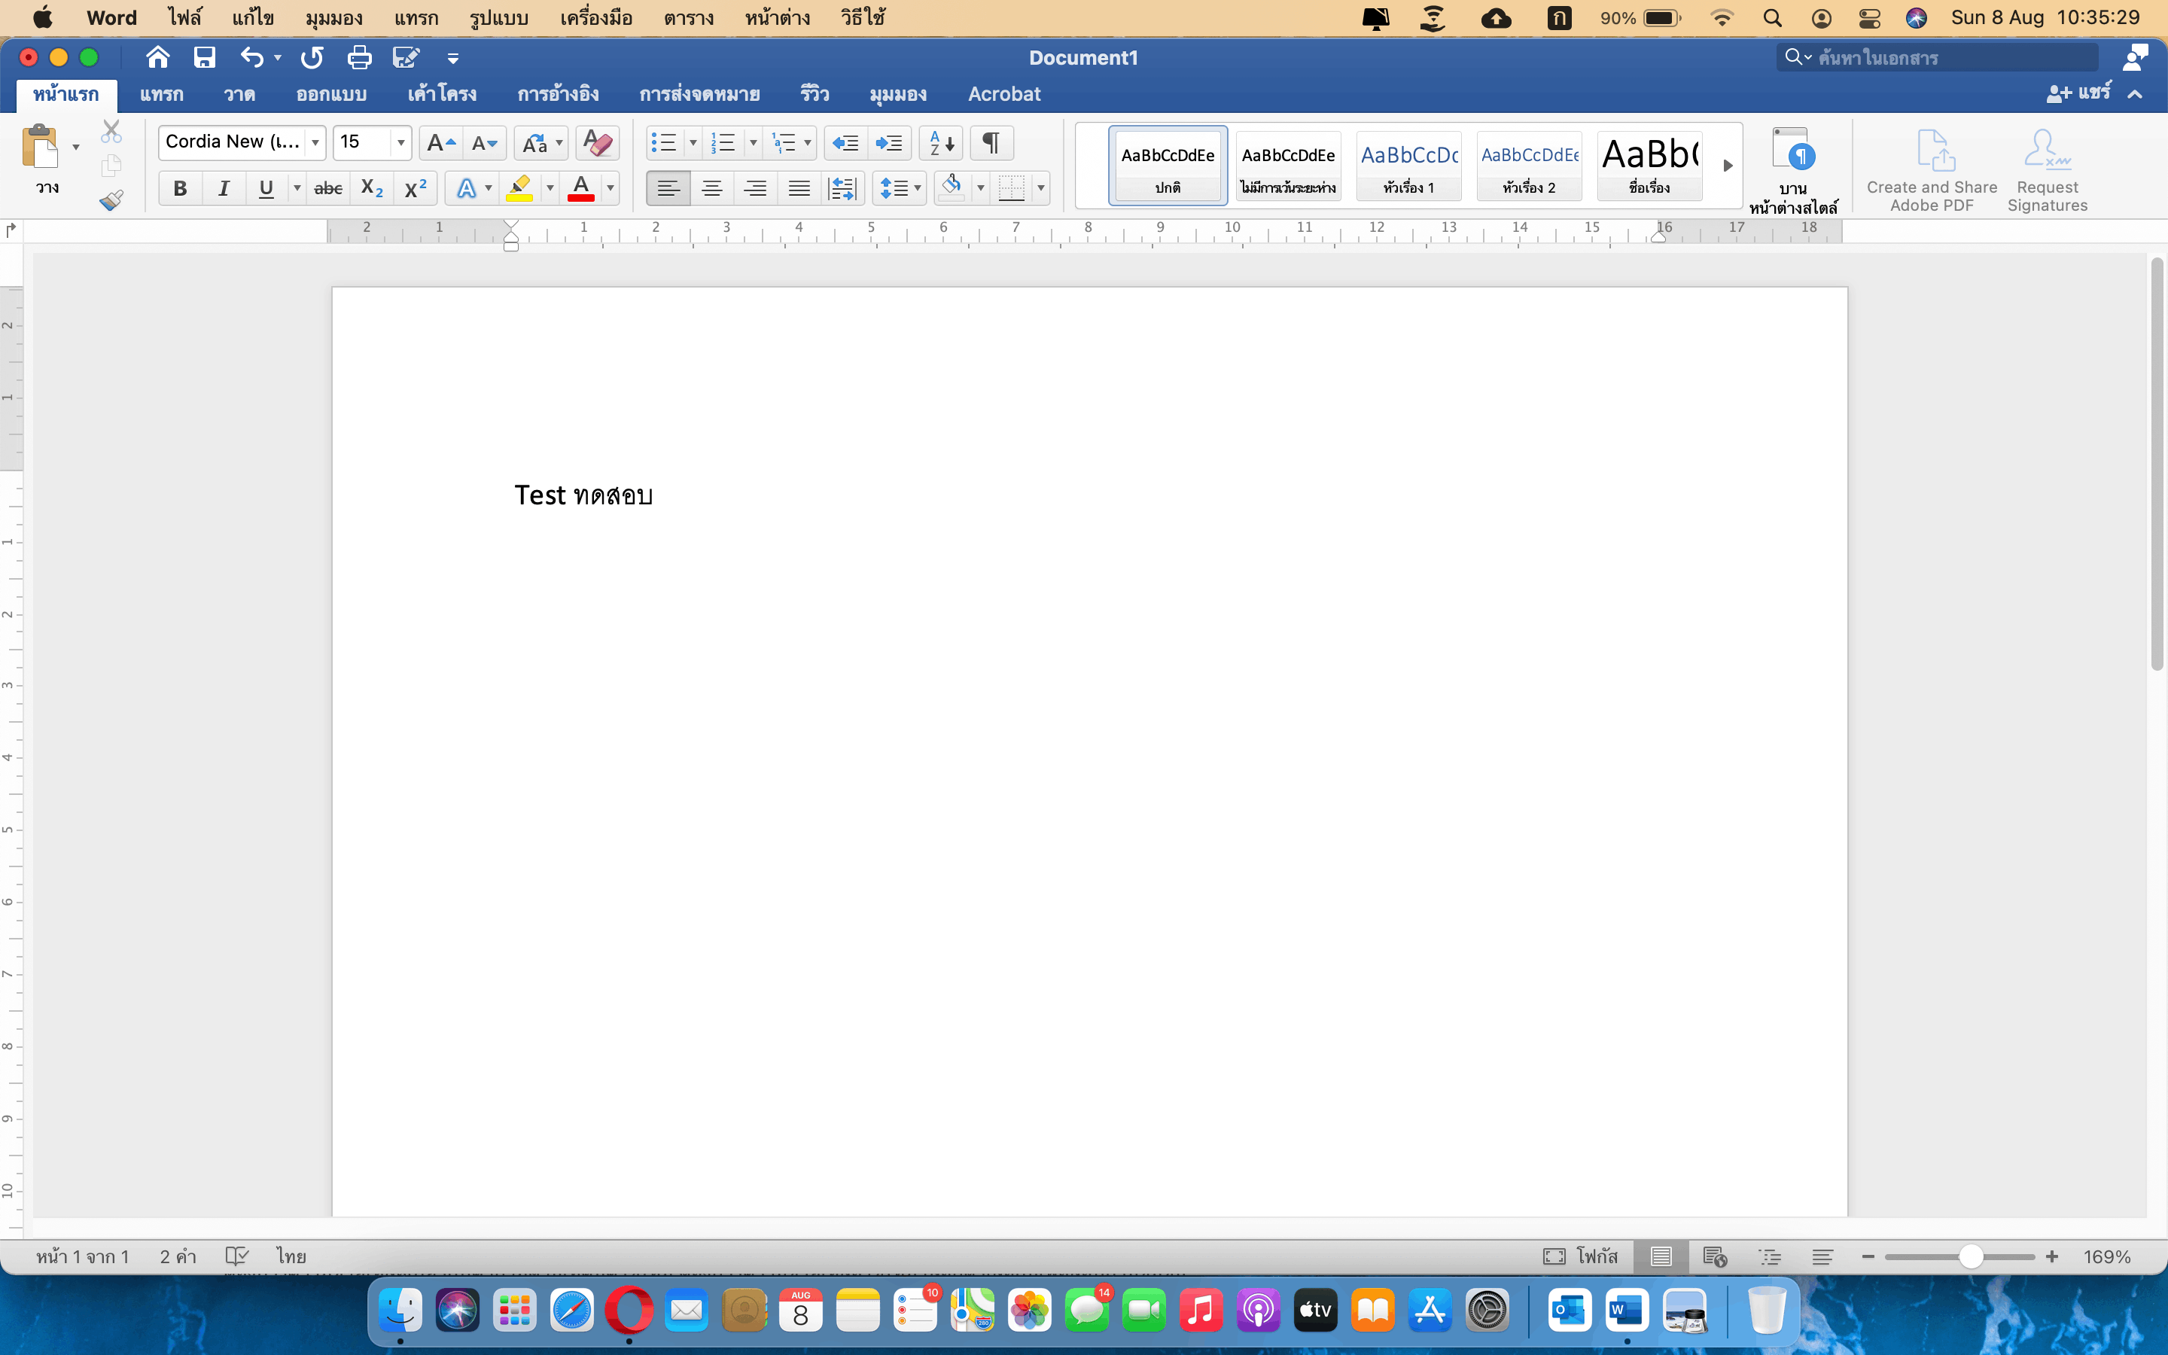The width and height of the screenshot is (2168, 1355).
Task: Click the Increase Indent icon
Action: click(x=889, y=142)
